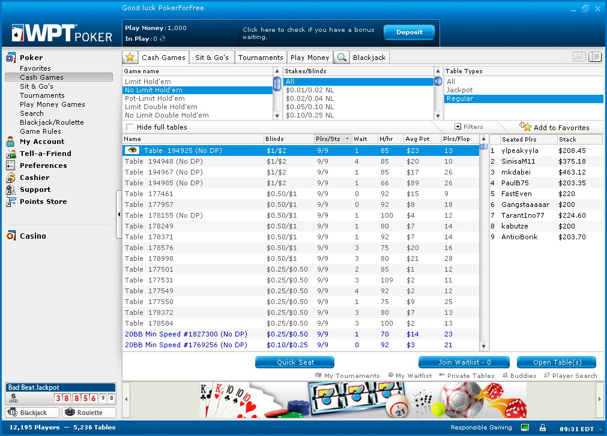Screen dimensions: 607x436
Task: Click the Support agent icon
Action: click(x=11, y=190)
